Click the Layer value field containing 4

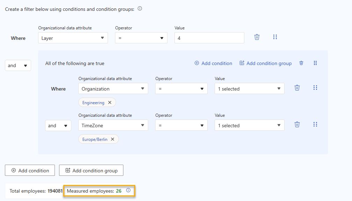[209, 38]
